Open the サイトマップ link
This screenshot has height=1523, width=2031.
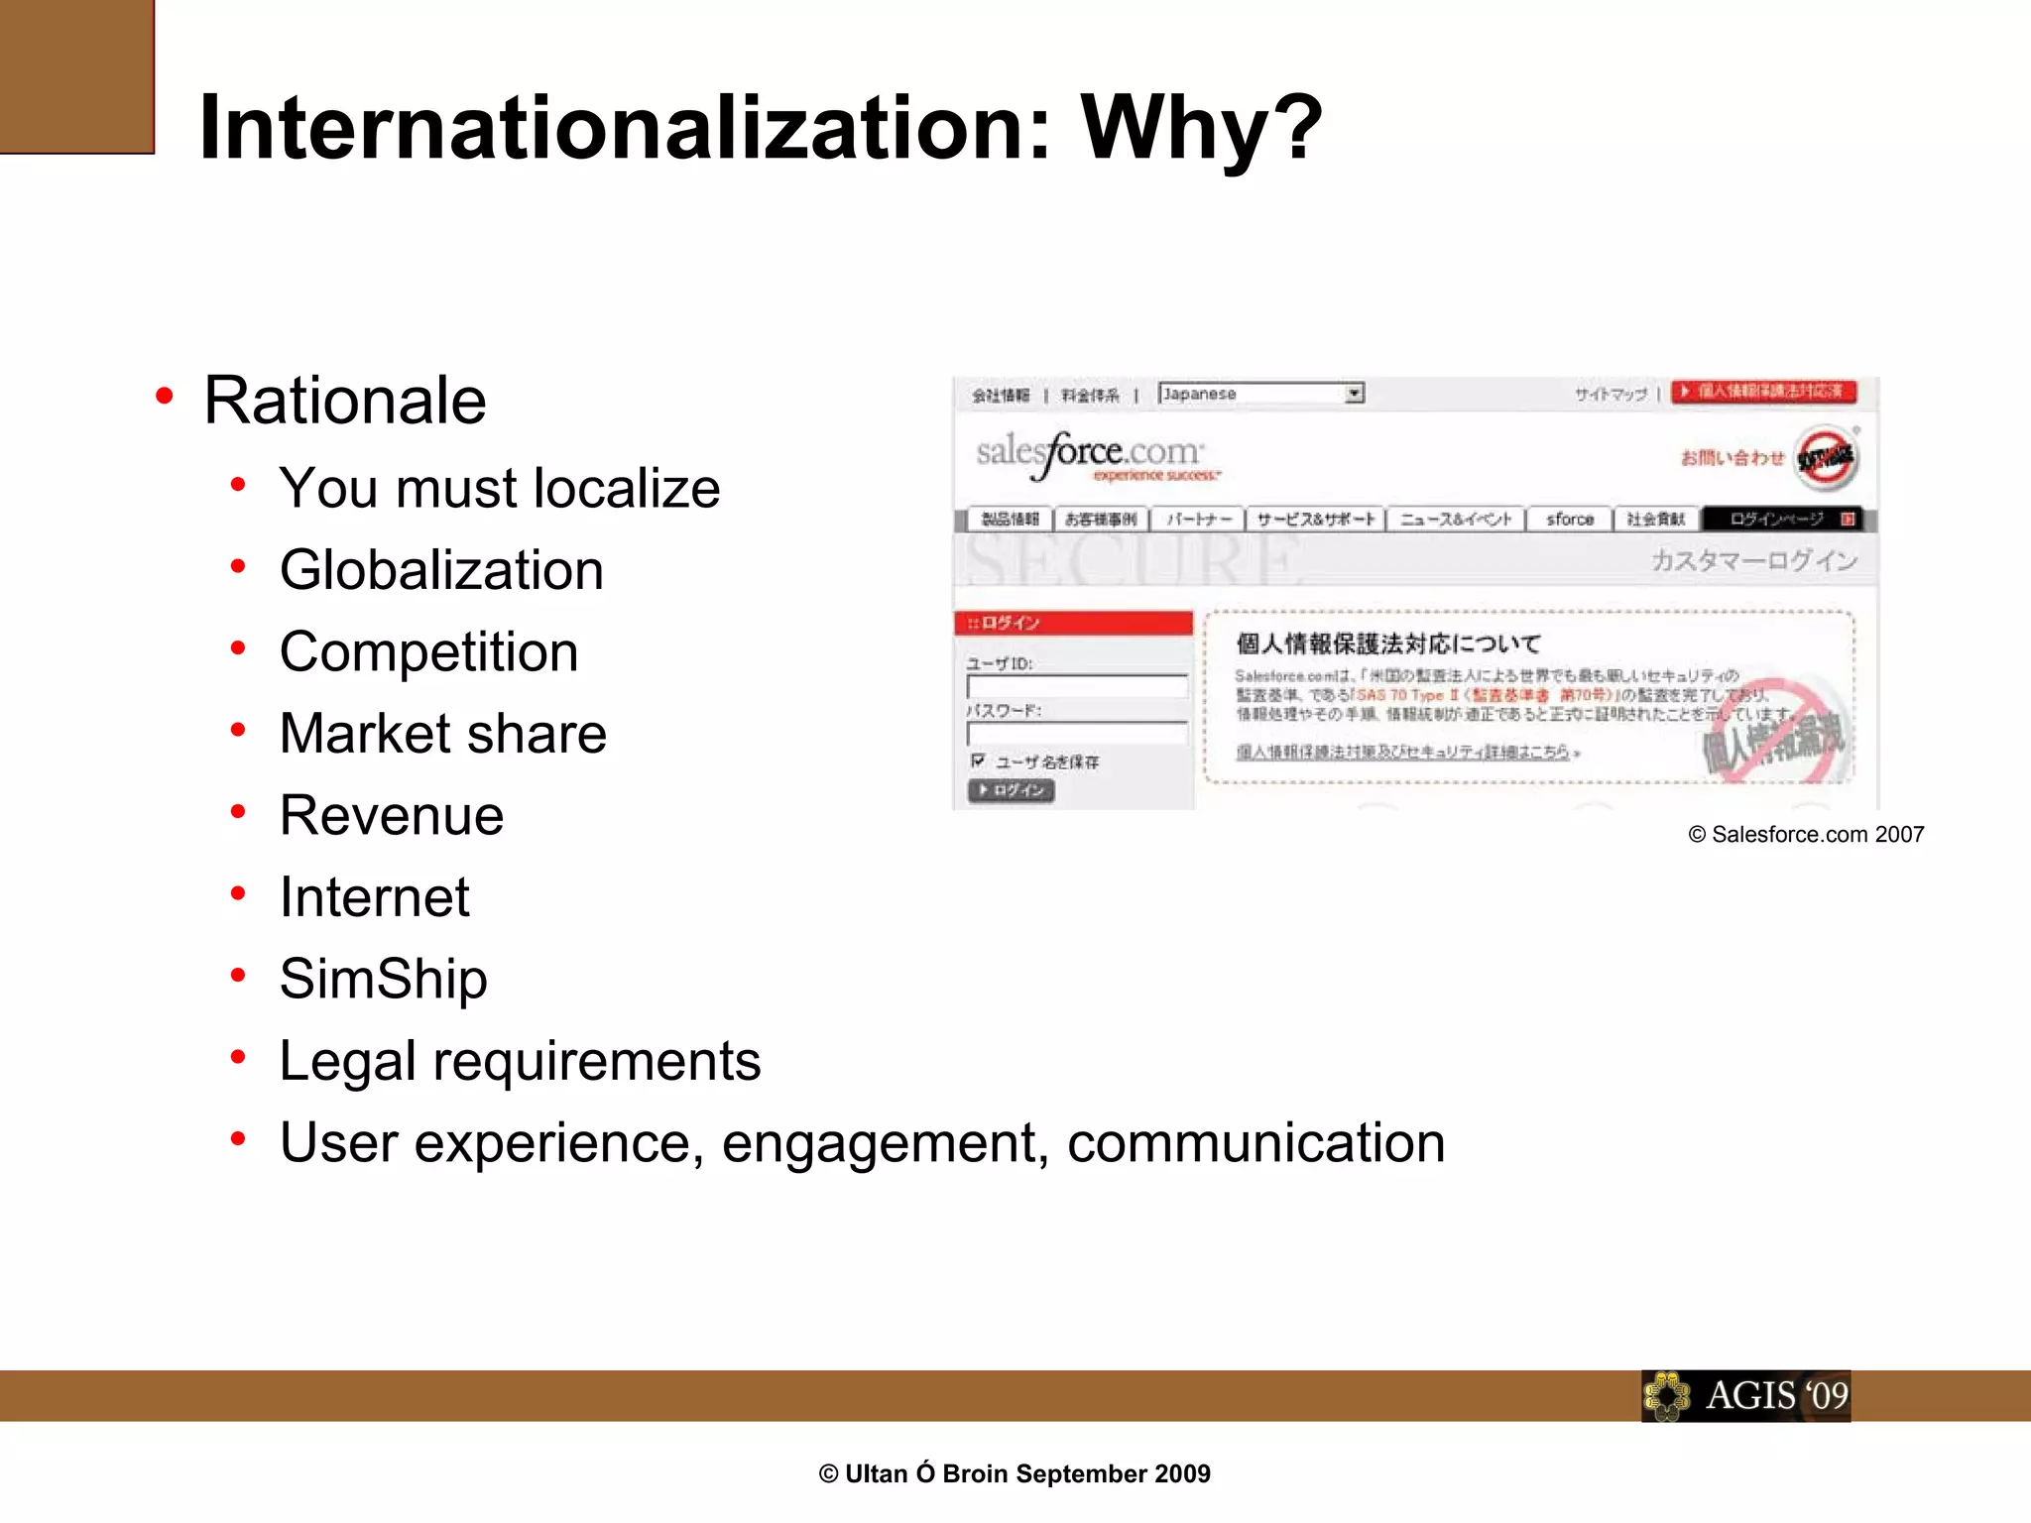pyautogui.click(x=1611, y=395)
